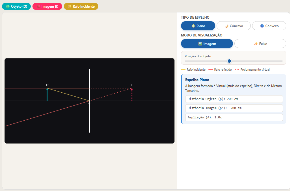
Task: Click the crescent icon on Côncavo
Action: [227, 26]
